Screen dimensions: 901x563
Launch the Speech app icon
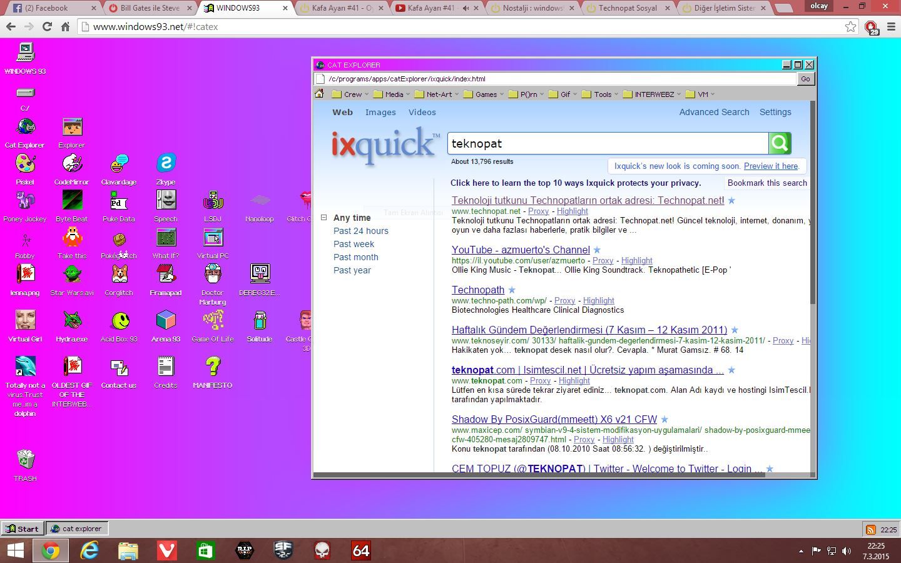tap(166, 206)
